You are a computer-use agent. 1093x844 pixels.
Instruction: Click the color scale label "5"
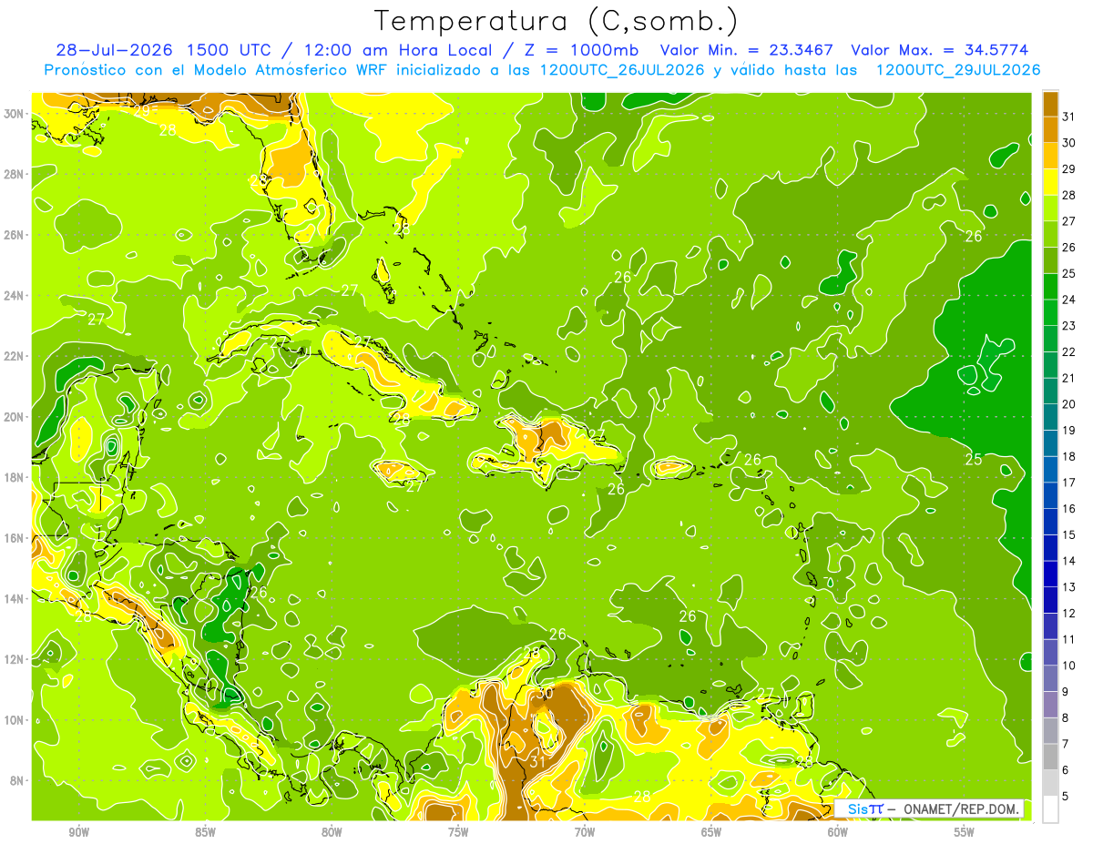click(x=1066, y=797)
